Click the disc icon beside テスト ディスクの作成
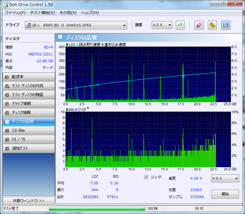This screenshot has width=245, height=214. click(x=7, y=86)
